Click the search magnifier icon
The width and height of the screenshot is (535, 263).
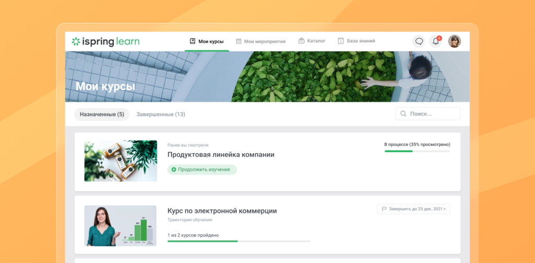pos(403,114)
